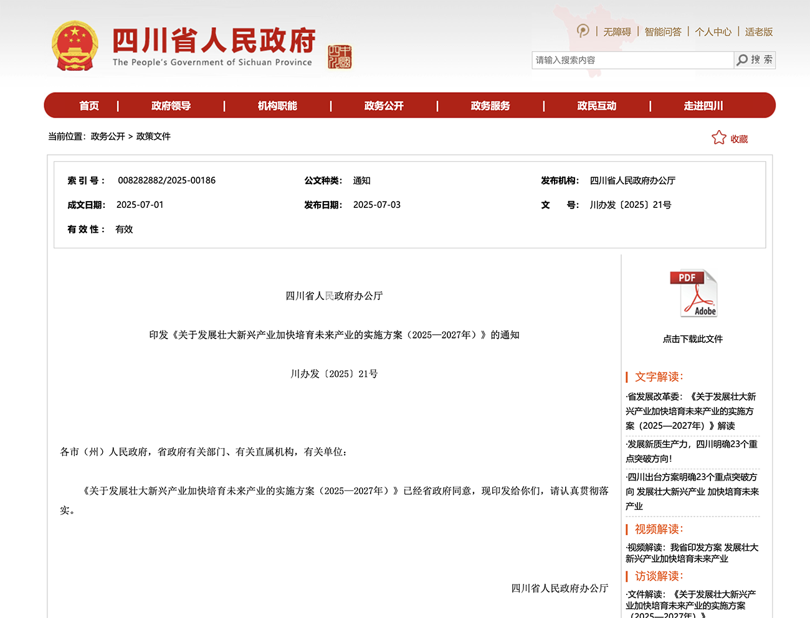Image resolution: width=810 pixels, height=618 pixels.
Task: Switch to 适老版 senior-friendly version
Action: click(x=758, y=32)
